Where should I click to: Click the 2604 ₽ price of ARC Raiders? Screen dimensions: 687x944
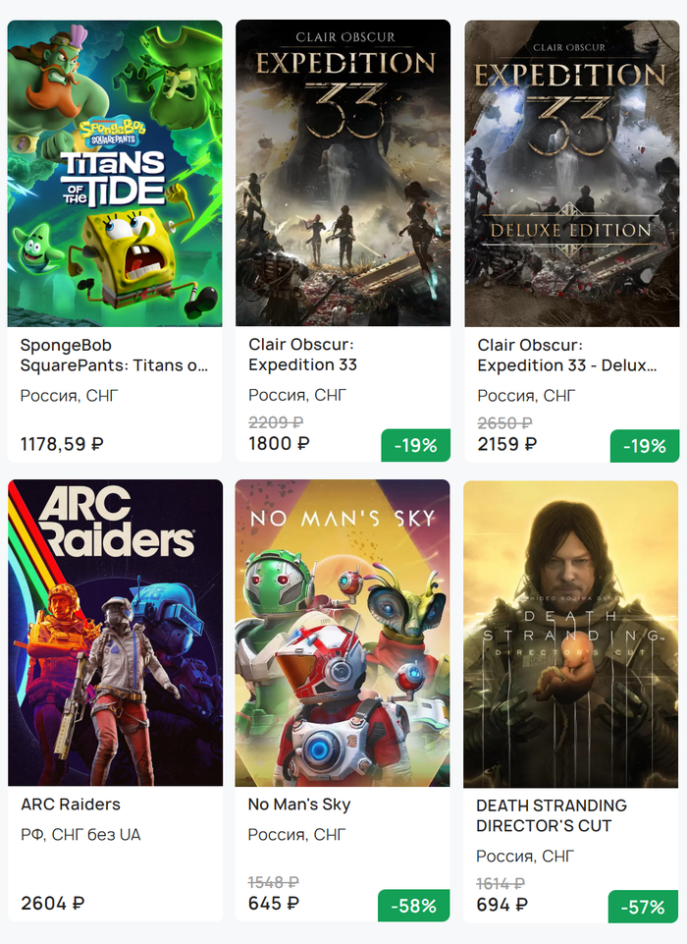click(x=52, y=903)
